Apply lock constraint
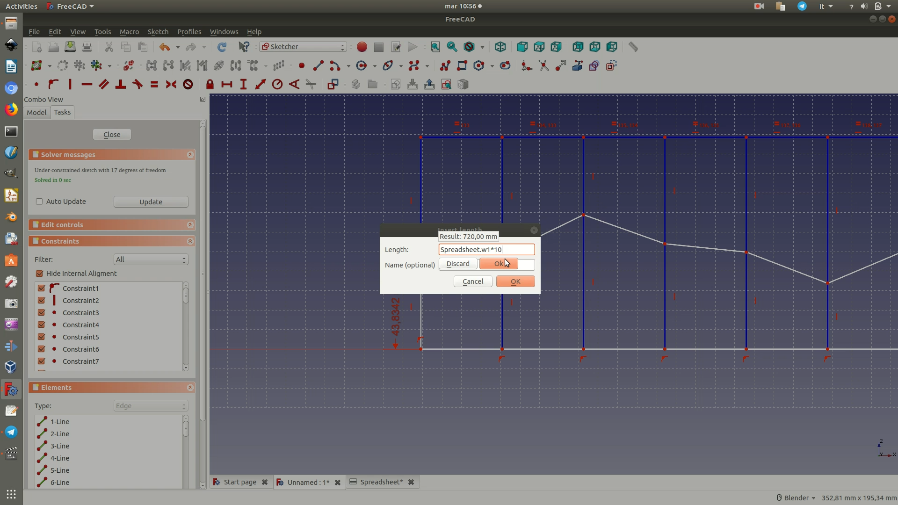Viewport: 898px width, 505px height. pos(210,85)
